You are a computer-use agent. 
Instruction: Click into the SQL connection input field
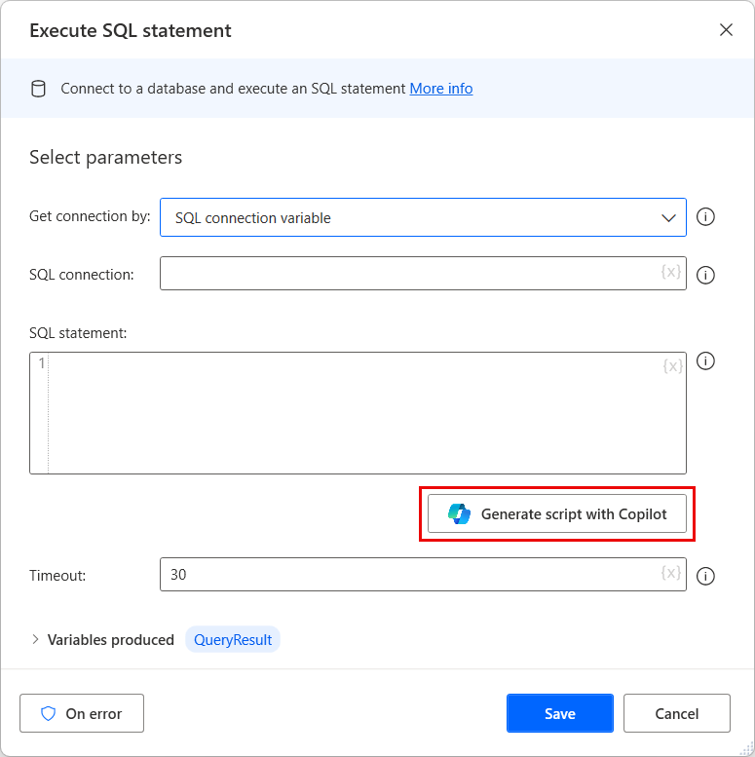pos(409,274)
